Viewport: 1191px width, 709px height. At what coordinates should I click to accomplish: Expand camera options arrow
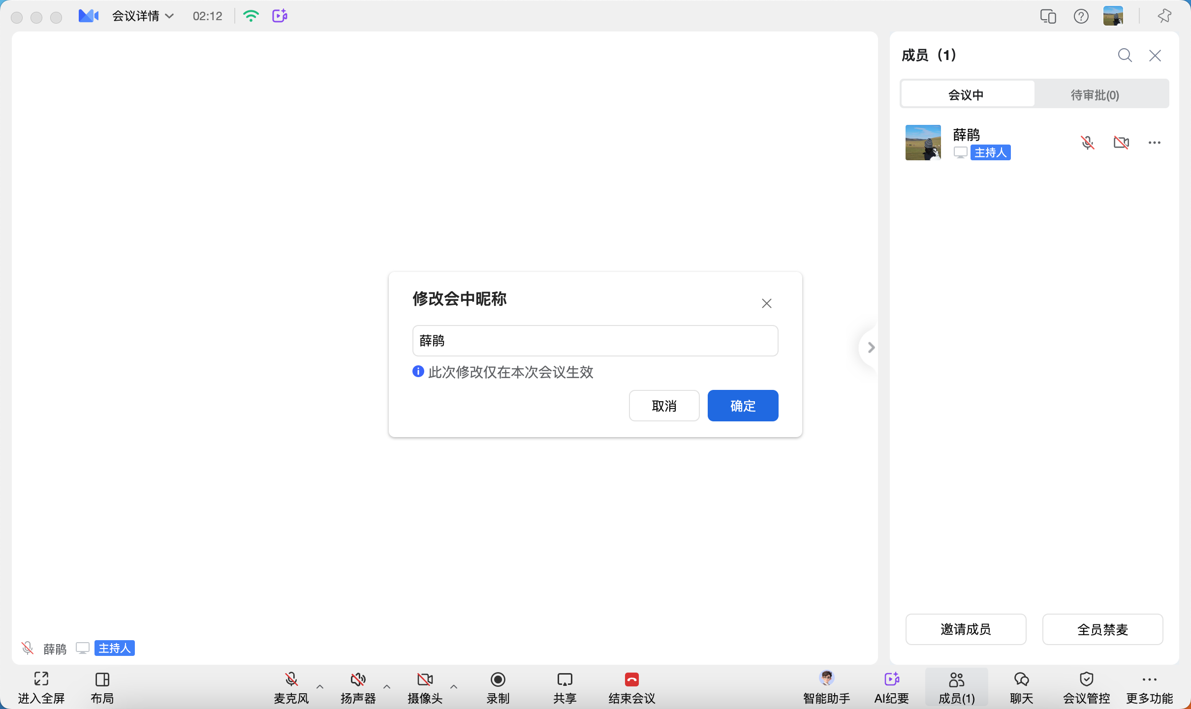coord(454,686)
